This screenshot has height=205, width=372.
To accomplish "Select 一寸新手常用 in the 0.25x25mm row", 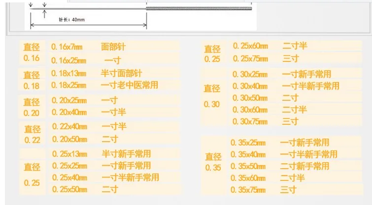I will 126,166.
